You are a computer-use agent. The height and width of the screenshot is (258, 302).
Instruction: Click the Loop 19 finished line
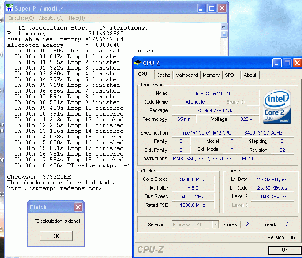pyautogui.click(x=69, y=160)
